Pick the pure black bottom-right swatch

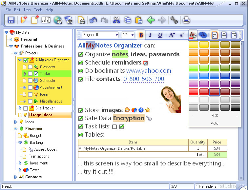click(235, 107)
